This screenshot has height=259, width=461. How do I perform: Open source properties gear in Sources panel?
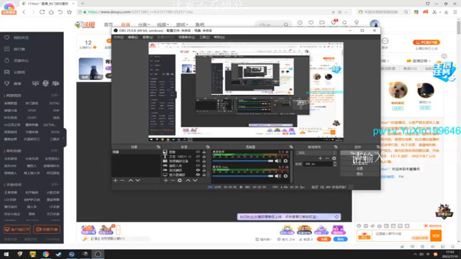pos(180,180)
